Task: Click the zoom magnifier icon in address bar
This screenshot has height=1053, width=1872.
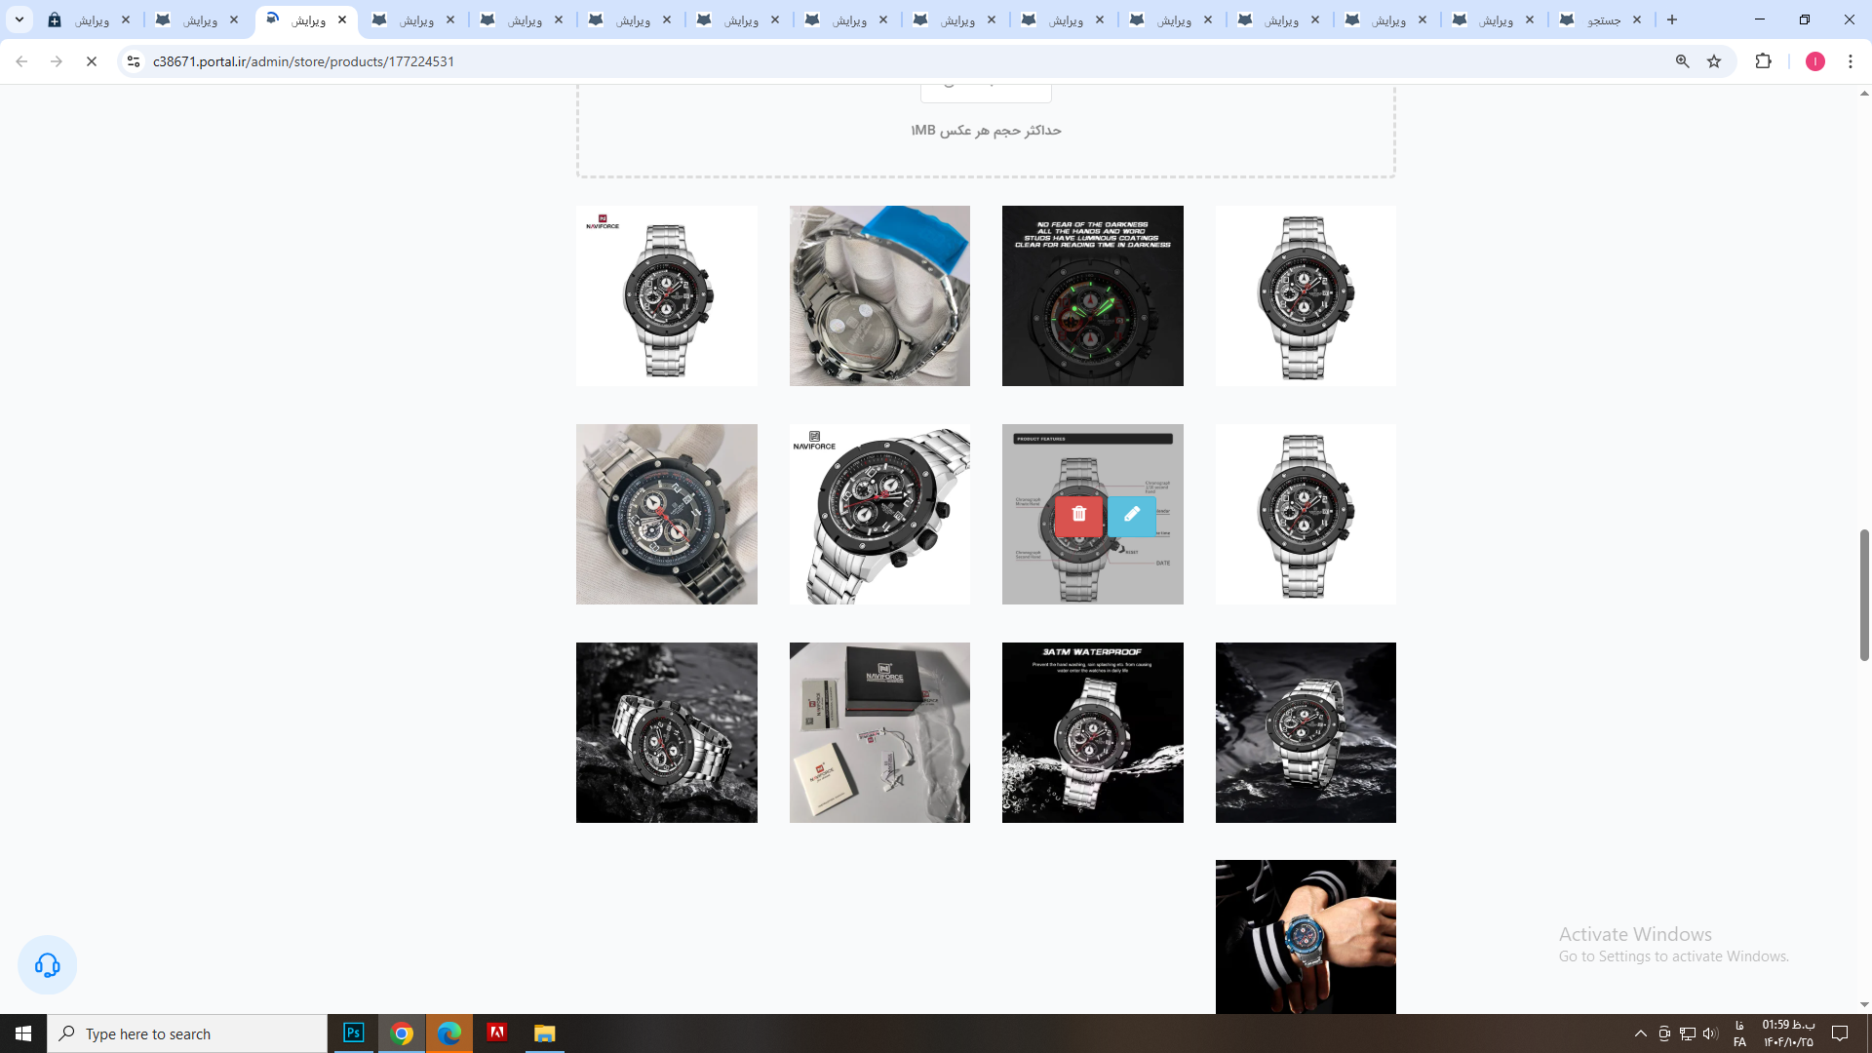Action: (1682, 61)
